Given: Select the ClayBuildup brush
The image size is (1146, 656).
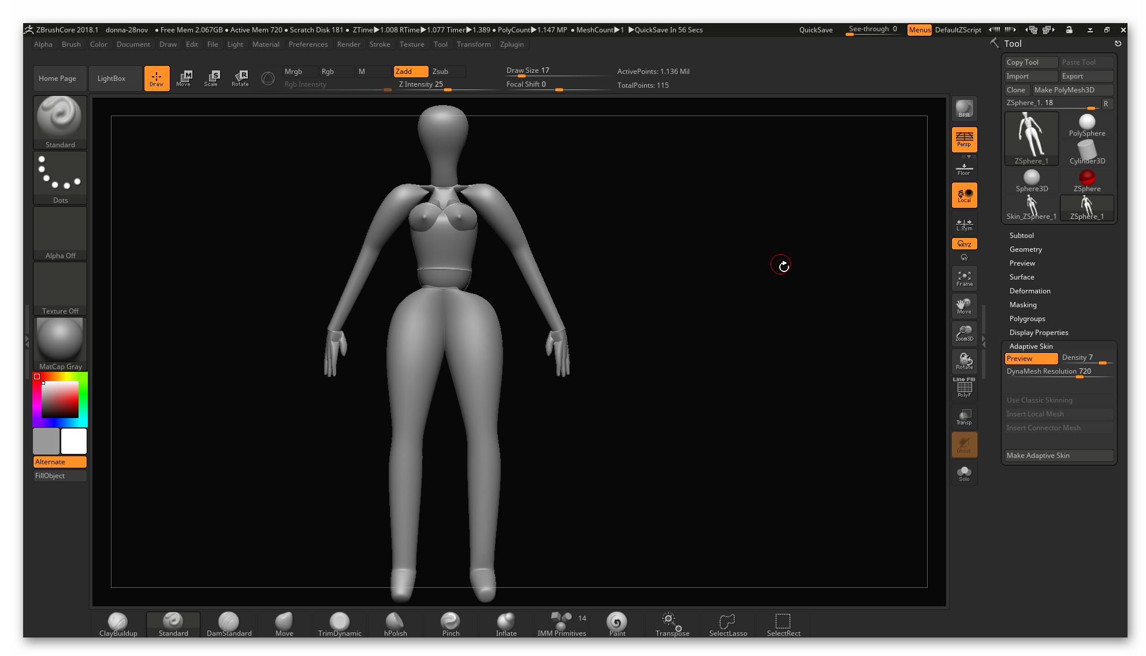Looking at the screenshot, I should [118, 624].
